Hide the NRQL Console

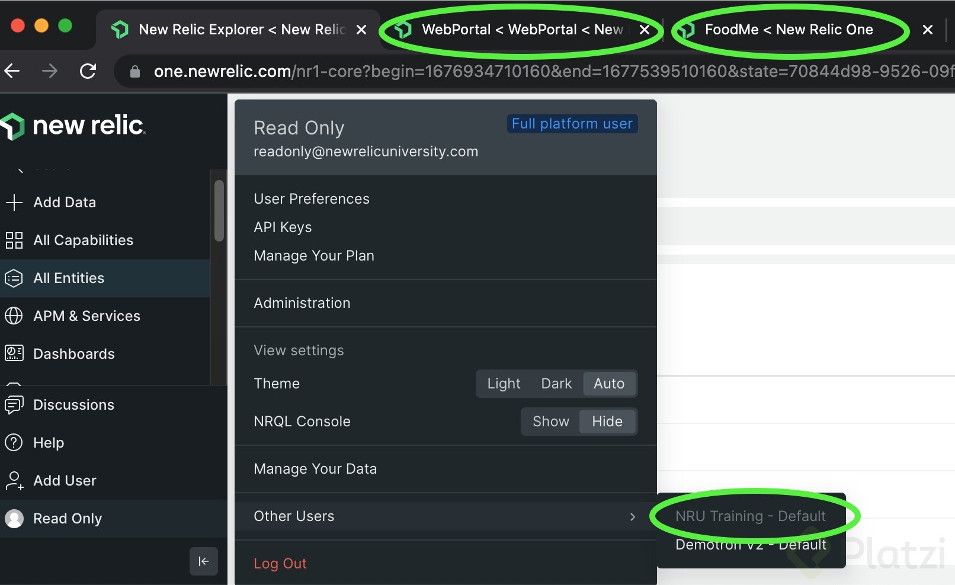pos(607,422)
